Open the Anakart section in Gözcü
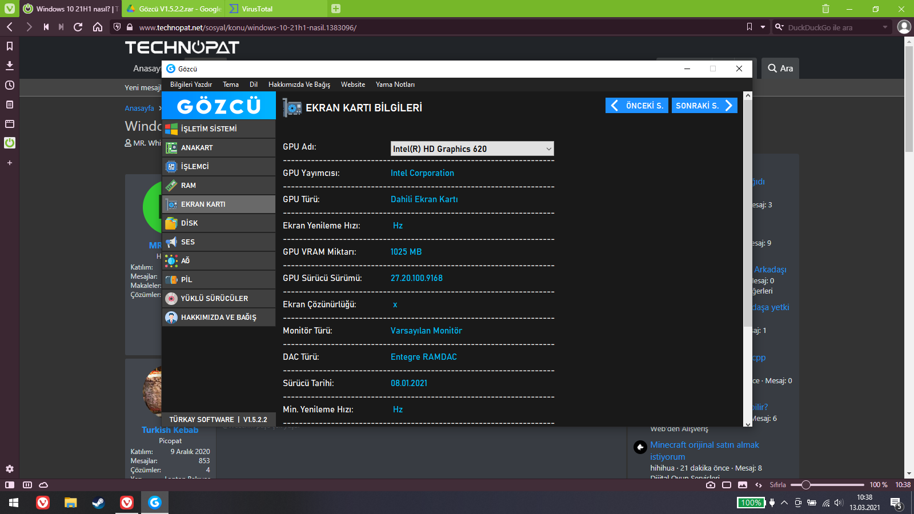Image resolution: width=914 pixels, height=514 pixels. tap(219, 147)
